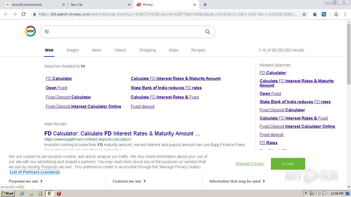
Task: Close the New Tab tab
Action: 129,5
